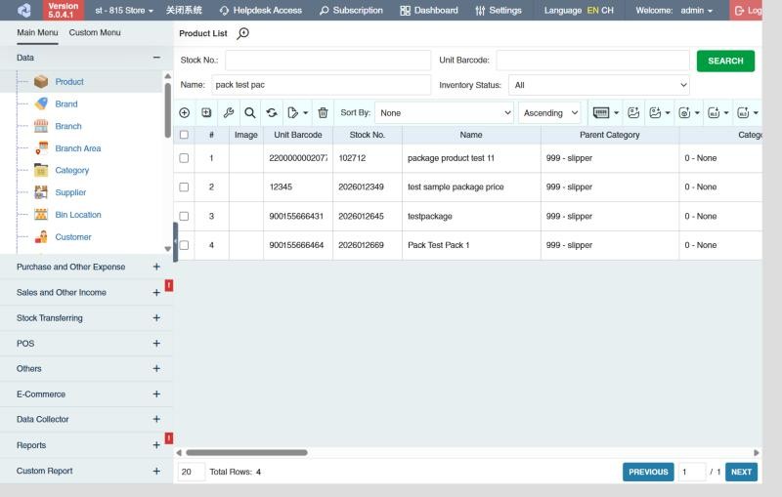Screen dimensions: 782x497
Task: Click the PREVIOUS page button
Action: [648, 472]
